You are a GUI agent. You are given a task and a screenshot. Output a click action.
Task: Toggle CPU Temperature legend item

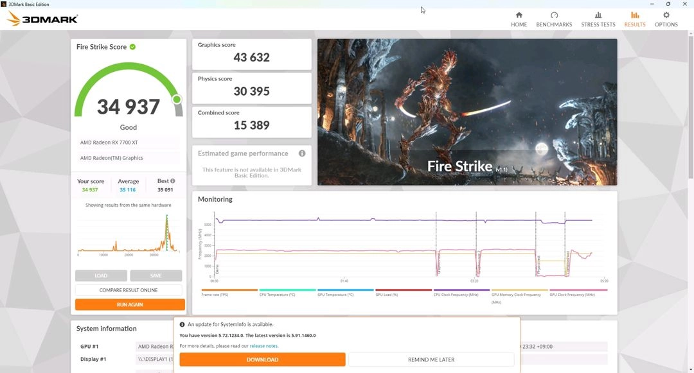tap(287, 293)
